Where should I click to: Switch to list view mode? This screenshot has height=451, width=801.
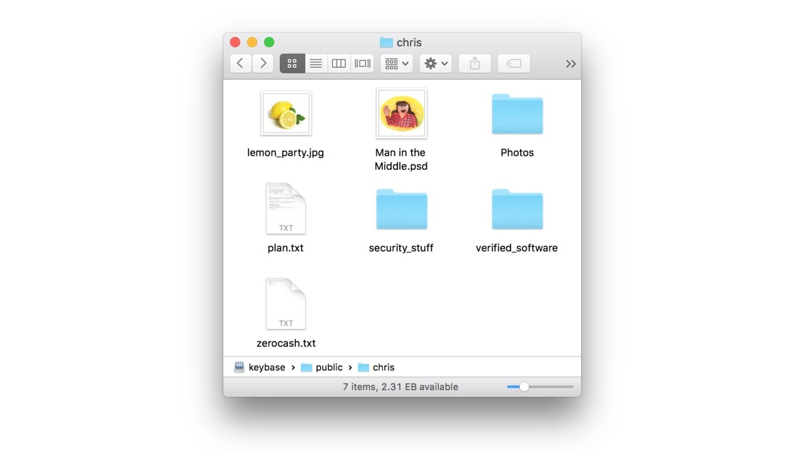coord(316,63)
